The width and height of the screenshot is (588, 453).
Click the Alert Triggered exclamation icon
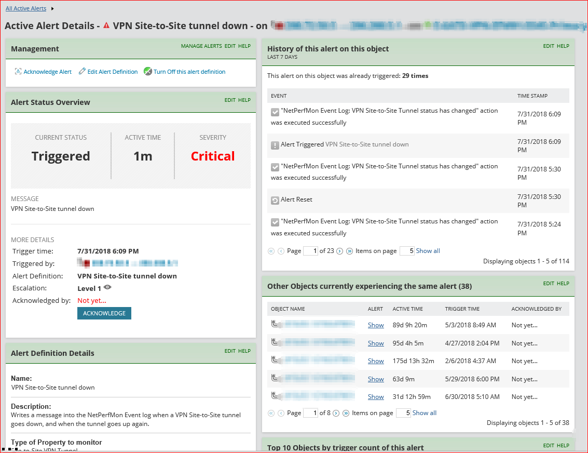[275, 145]
